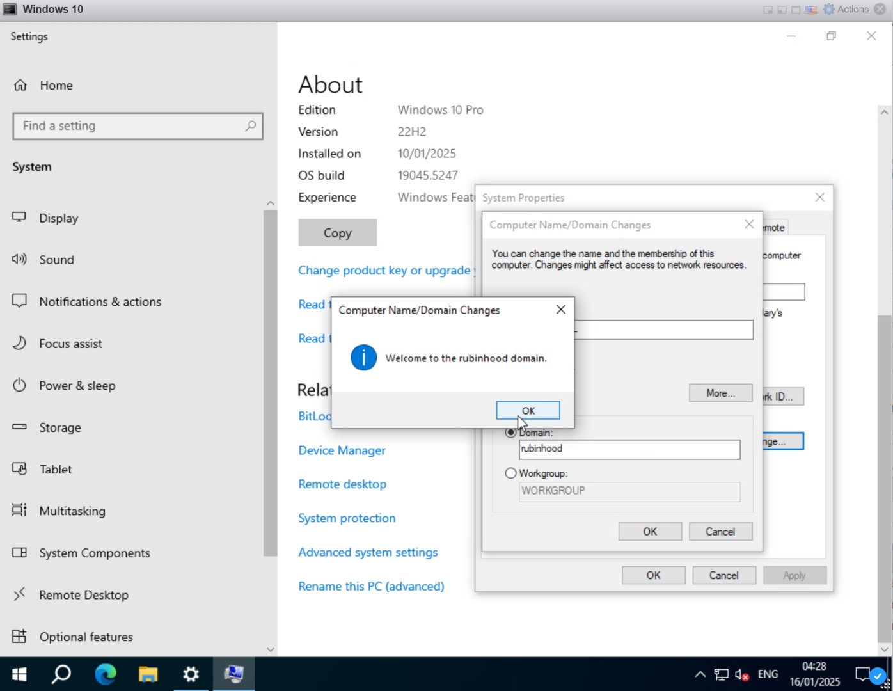Close the System Properties window

tap(820, 197)
